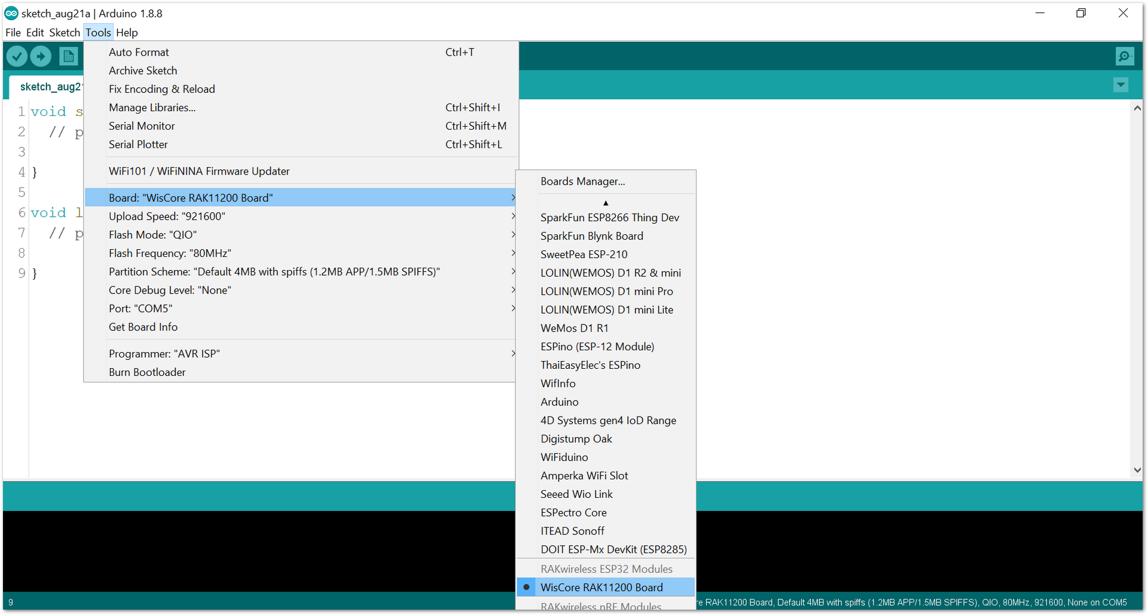Choose Fix Encoding & Reload
The height and width of the screenshot is (615, 1148).
pyautogui.click(x=301, y=90)
